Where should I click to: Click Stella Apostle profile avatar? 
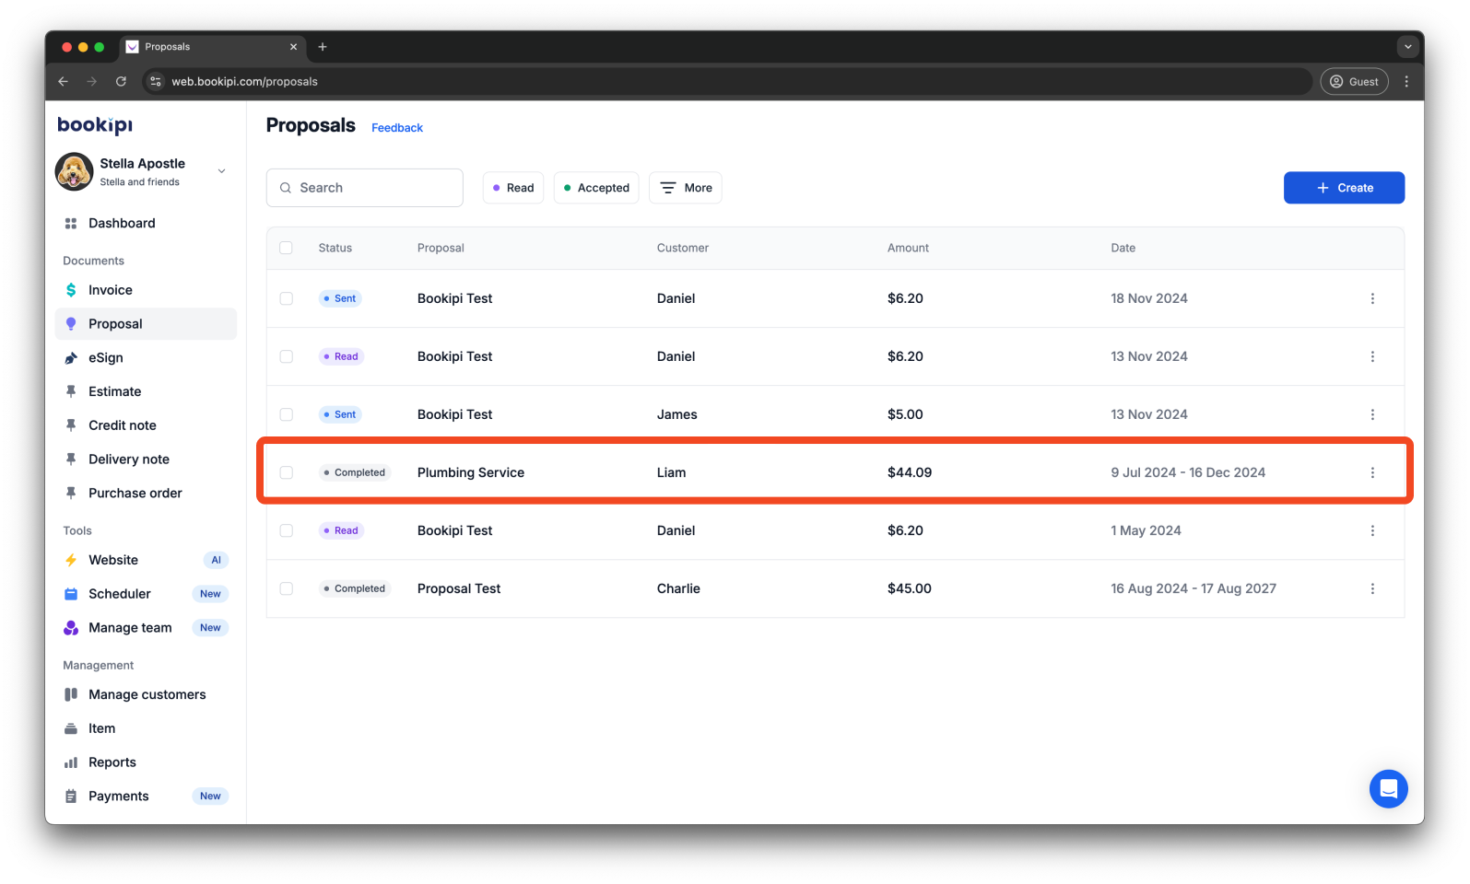74,171
